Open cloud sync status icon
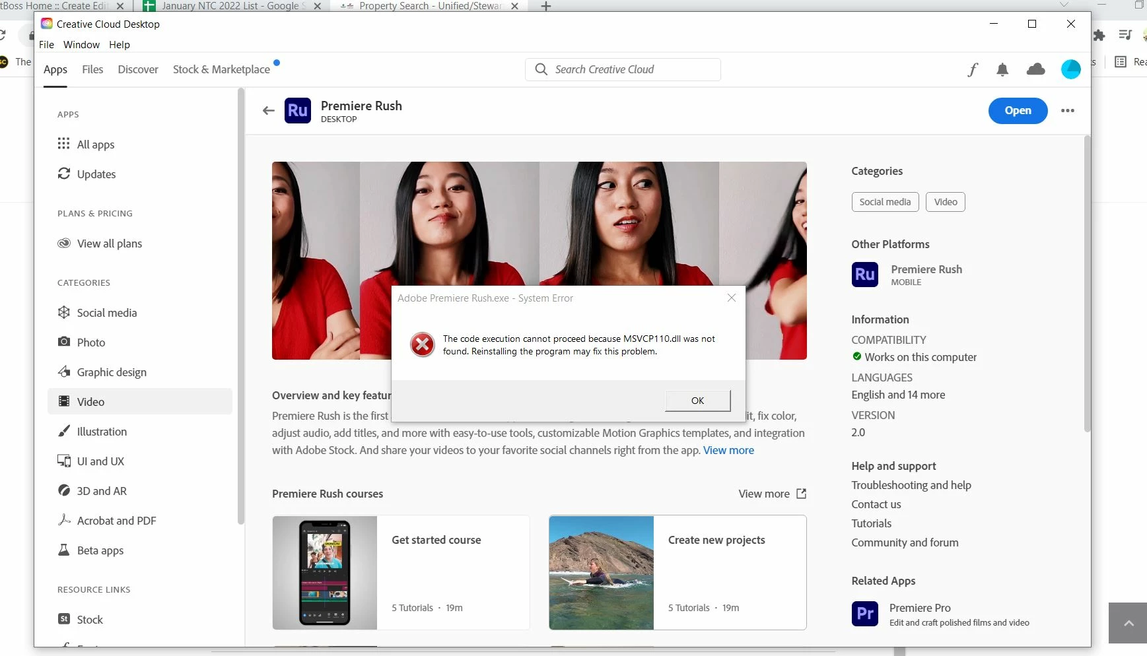 coord(1035,69)
